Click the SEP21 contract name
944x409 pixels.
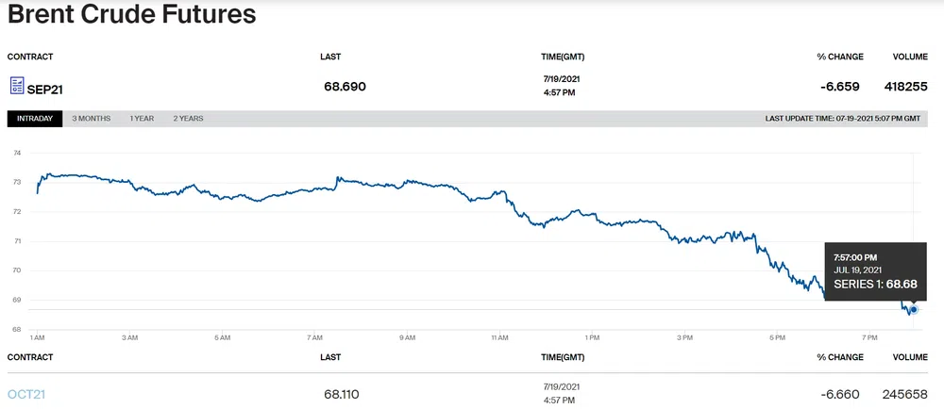44,88
